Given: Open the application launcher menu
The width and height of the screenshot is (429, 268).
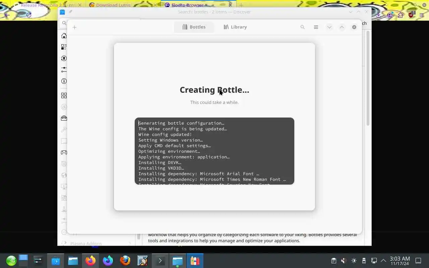Looking at the screenshot, I should [11, 261].
